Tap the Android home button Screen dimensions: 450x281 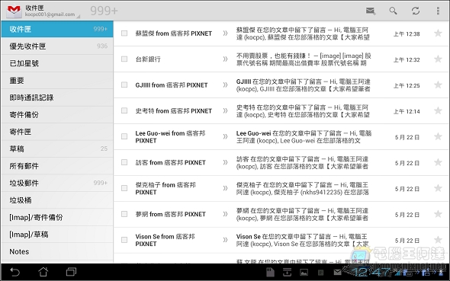[43, 272]
